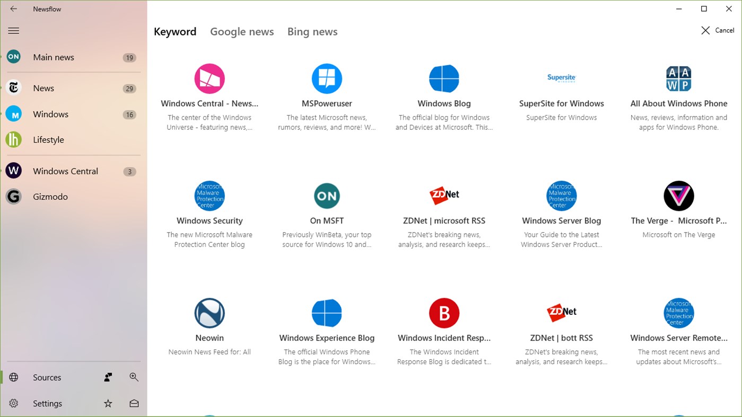Click the unread count badge on News
This screenshot has height=417, width=742.
click(x=129, y=88)
